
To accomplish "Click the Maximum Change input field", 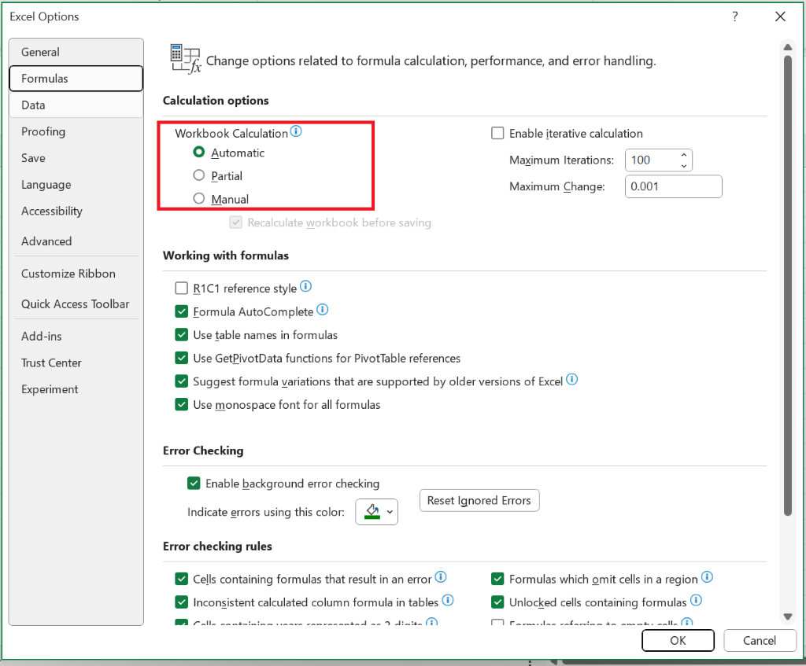I will pyautogui.click(x=674, y=186).
